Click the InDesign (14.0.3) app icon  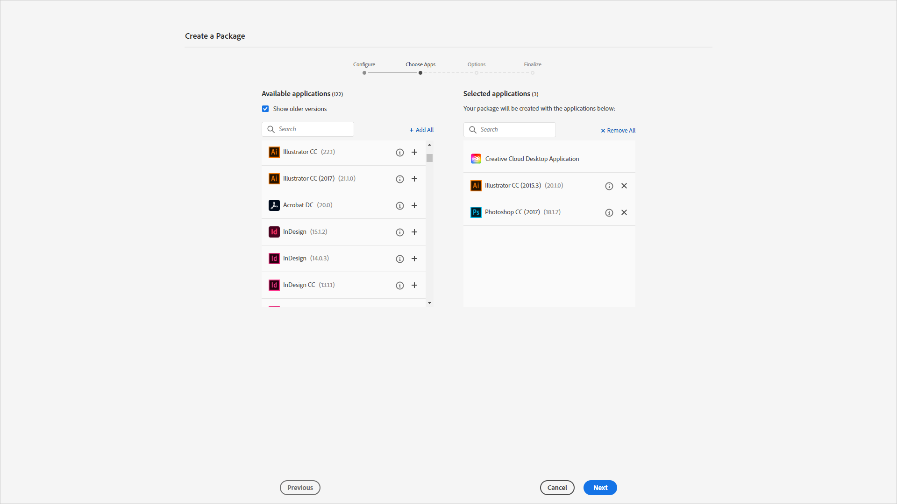point(274,259)
